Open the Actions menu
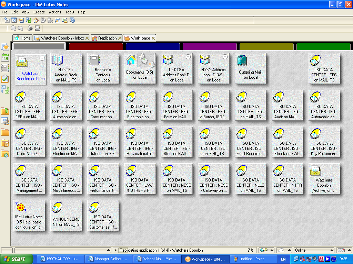 (55, 12)
